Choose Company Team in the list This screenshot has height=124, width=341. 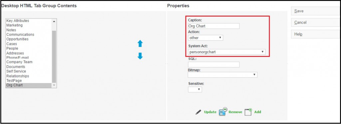[x=19, y=62]
